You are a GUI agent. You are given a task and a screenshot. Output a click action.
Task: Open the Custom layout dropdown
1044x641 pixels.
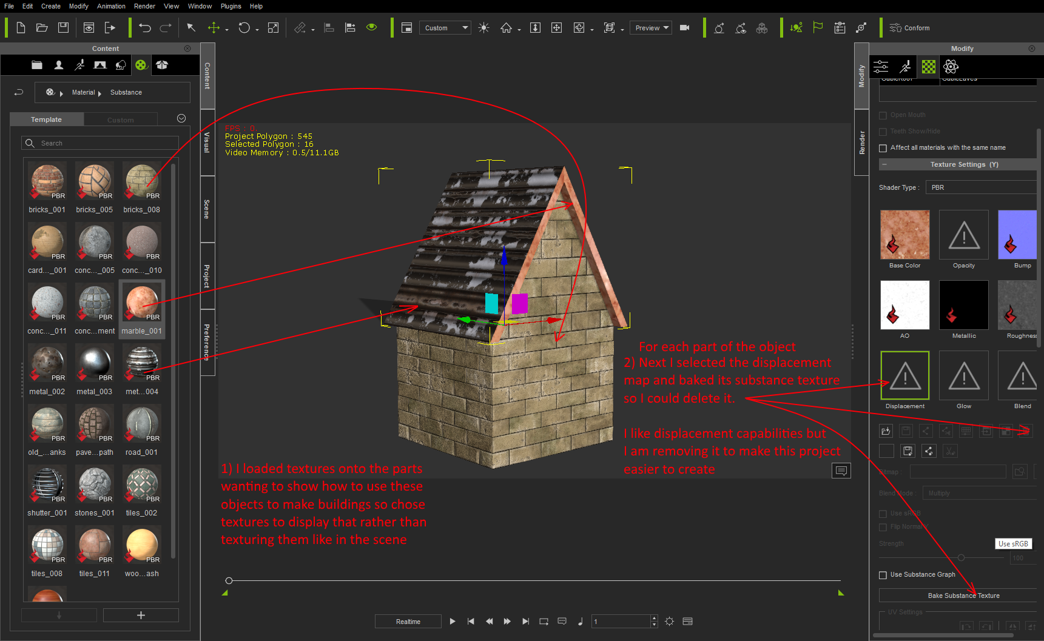click(x=445, y=28)
